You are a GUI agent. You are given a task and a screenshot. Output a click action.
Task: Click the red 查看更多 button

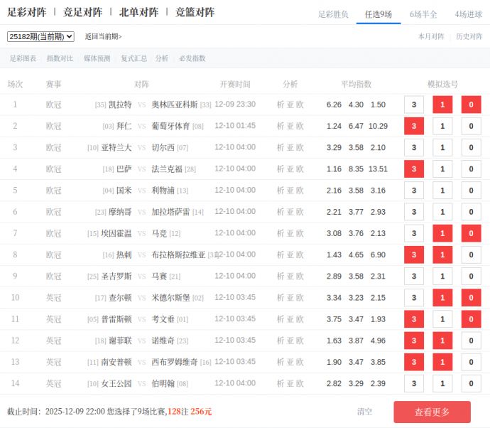[432, 412]
